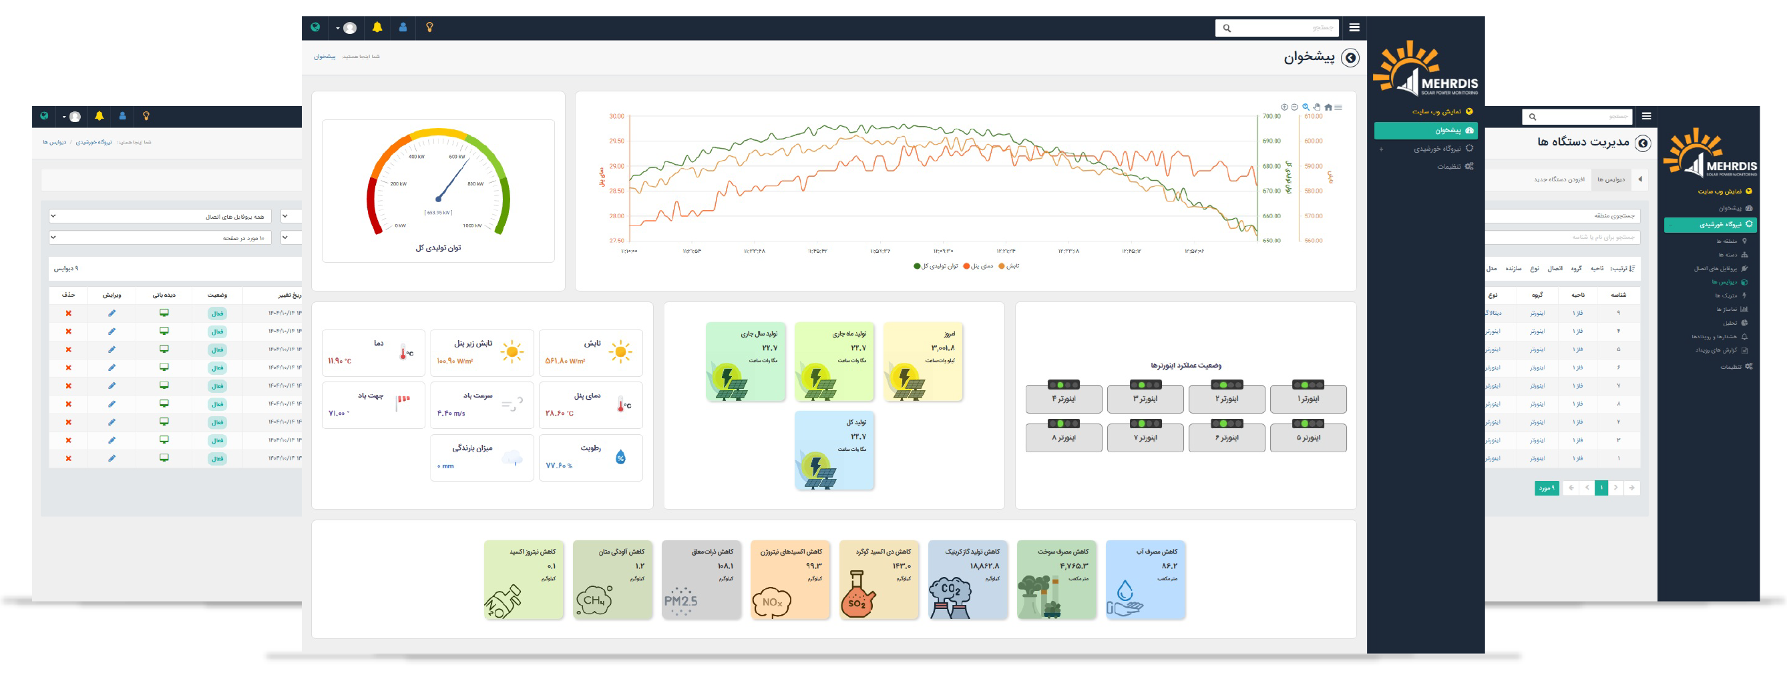Click the bell icon in dashboard top bar
The image size is (1787, 673).
377,28
